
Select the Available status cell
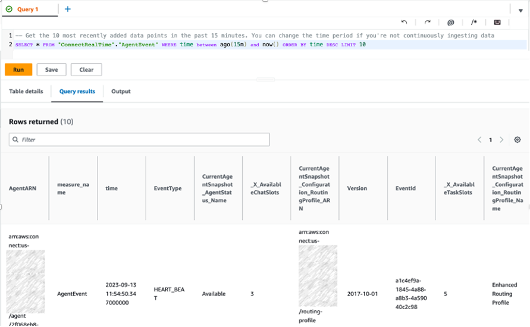214,294
